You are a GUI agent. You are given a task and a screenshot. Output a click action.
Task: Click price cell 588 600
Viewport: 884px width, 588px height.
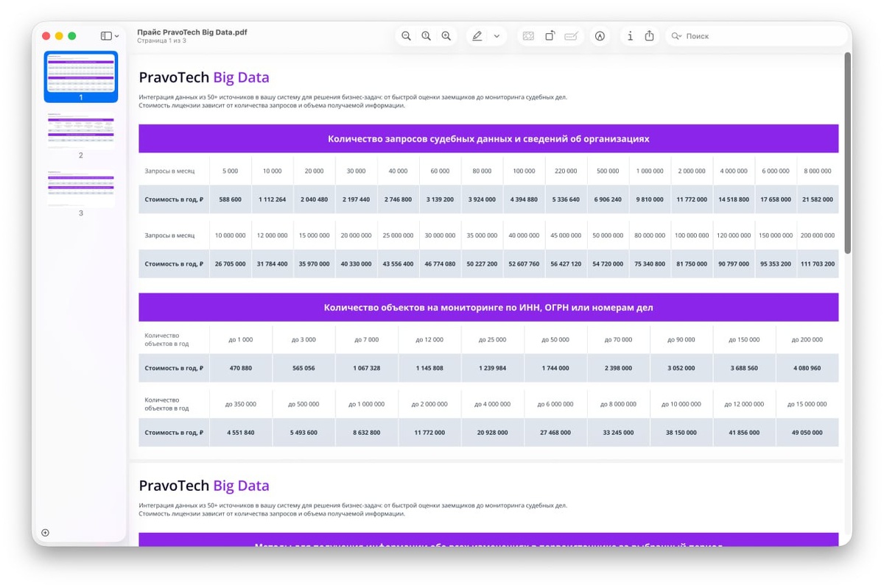tap(230, 199)
